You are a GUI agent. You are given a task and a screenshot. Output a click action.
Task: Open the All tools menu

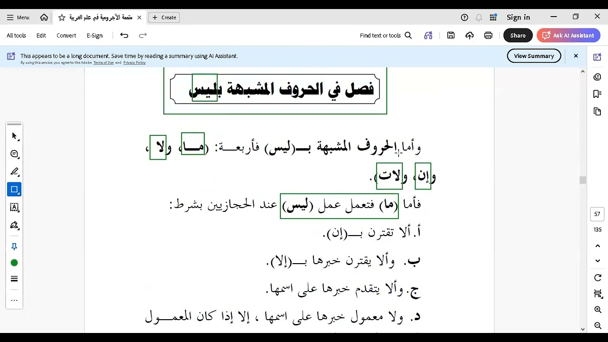click(16, 35)
